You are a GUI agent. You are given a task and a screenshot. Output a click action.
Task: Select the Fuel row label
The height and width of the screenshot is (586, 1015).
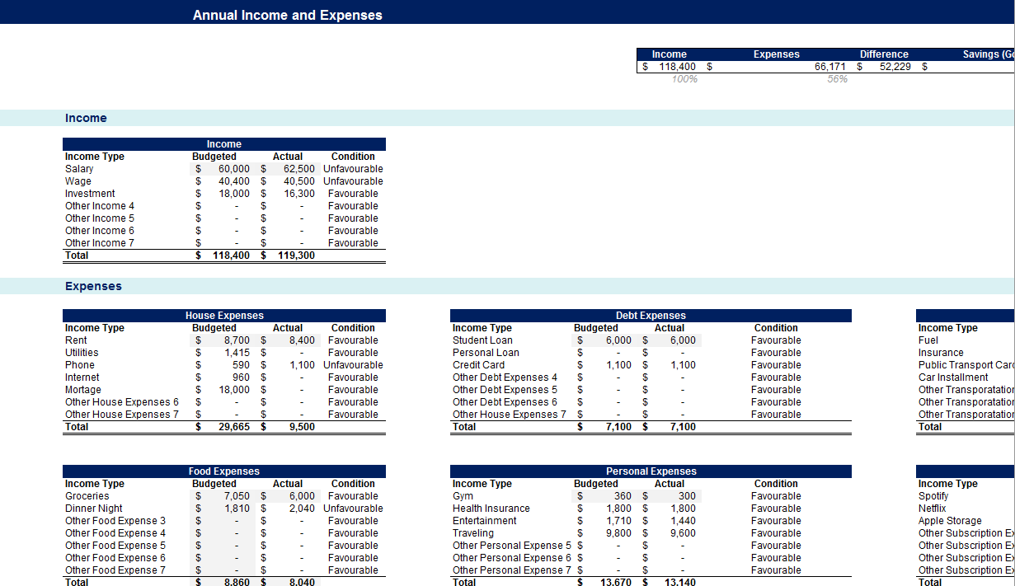pyautogui.click(x=928, y=340)
